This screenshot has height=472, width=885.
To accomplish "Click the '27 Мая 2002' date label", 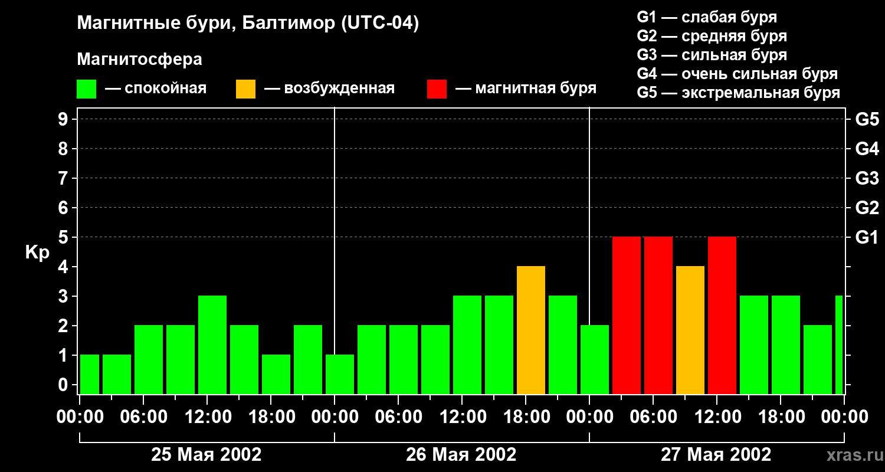I will (716, 454).
